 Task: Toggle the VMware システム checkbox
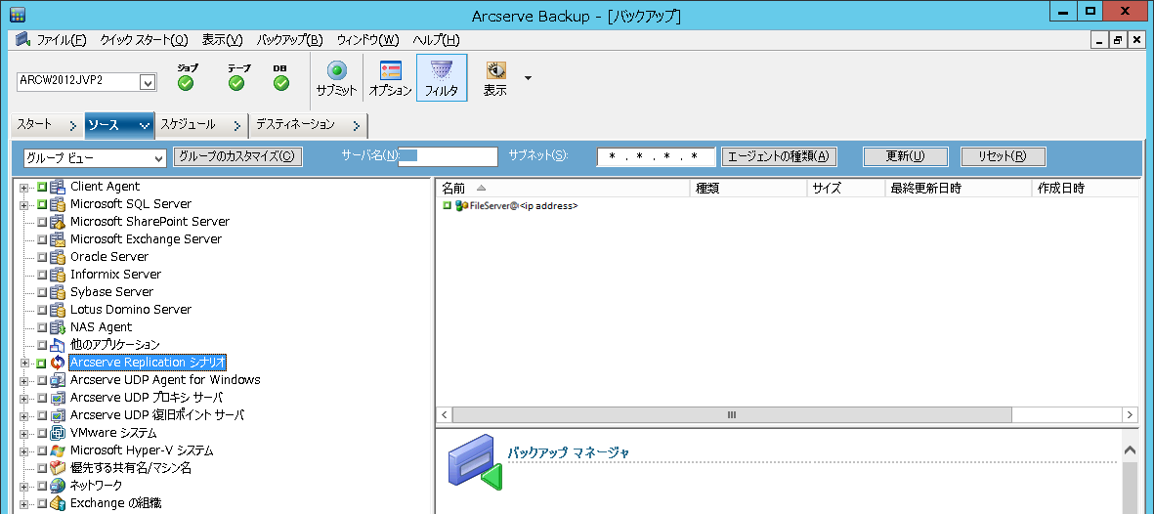pos(42,434)
